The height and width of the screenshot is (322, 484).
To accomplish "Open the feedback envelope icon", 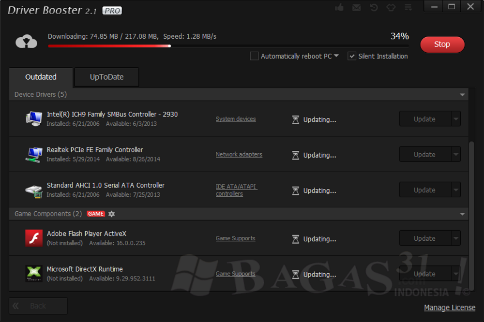I will pos(357,7).
